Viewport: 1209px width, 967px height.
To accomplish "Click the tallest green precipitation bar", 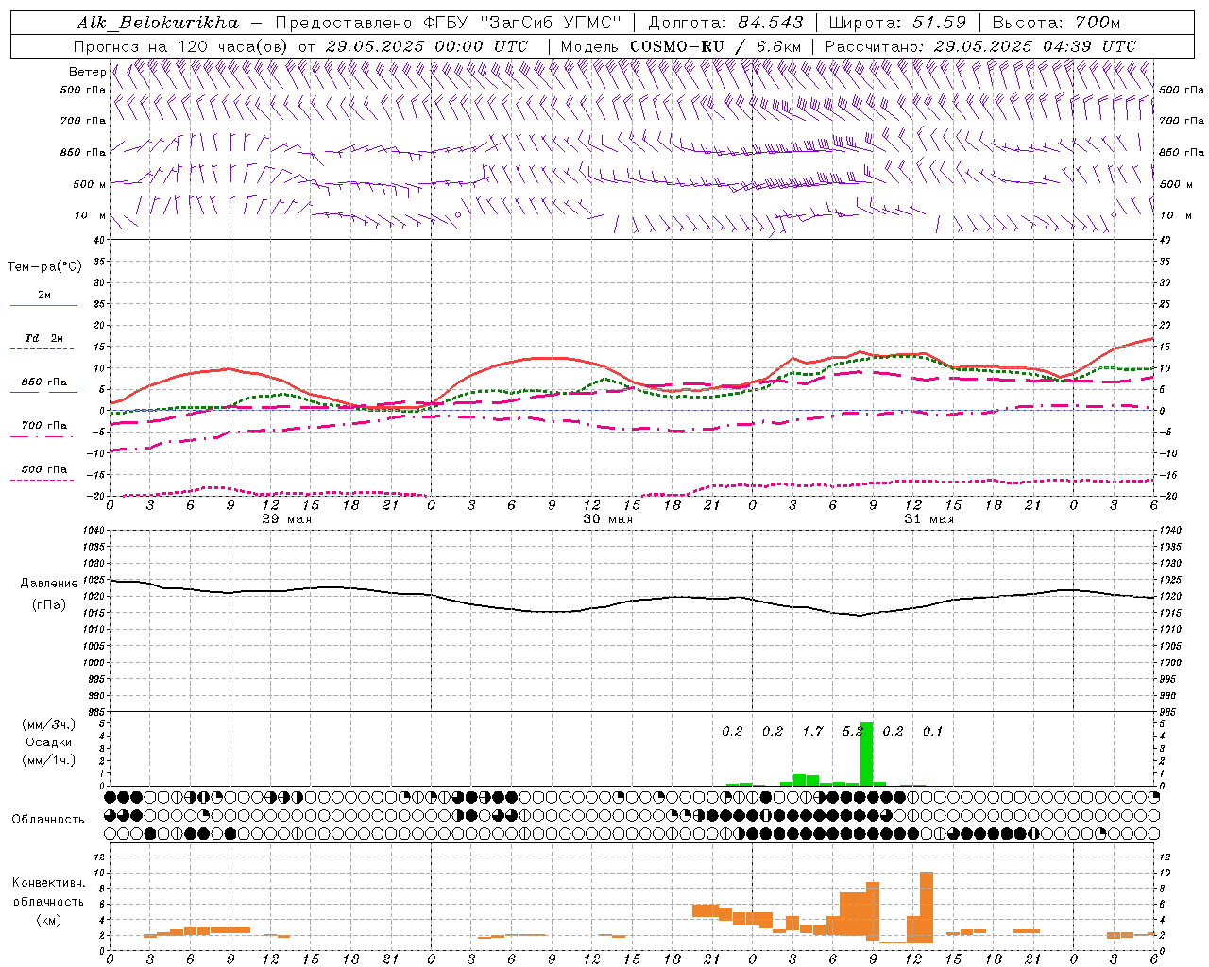I will [866, 754].
